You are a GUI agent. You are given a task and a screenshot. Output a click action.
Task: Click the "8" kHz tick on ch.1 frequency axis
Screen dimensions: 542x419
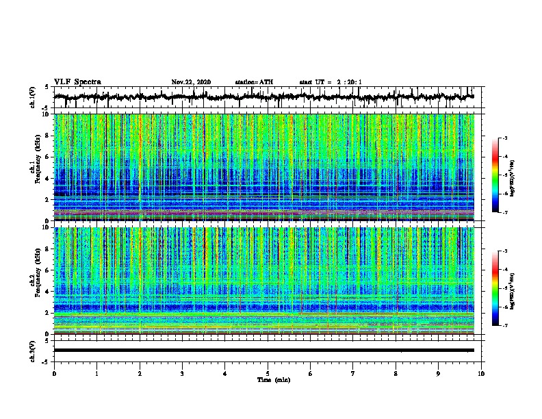click(x=48, y=136)
